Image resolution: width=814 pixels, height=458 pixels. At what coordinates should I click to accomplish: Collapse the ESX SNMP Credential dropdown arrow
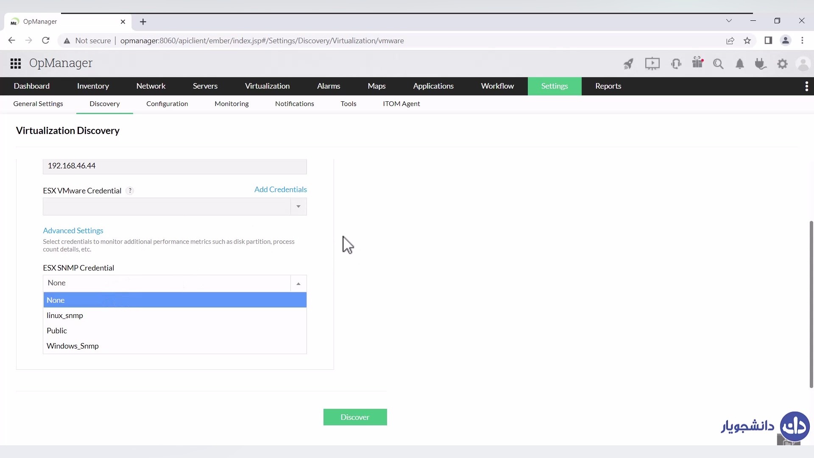pyautogui.click(x=298, y=283)
